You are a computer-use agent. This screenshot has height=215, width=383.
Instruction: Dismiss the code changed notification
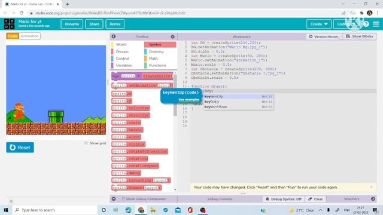tap(371, 187)
